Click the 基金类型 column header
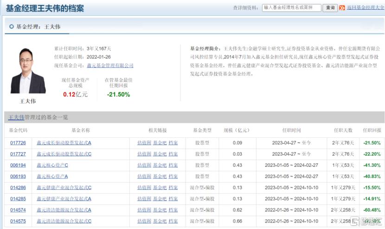 click(x=202, y=130)
